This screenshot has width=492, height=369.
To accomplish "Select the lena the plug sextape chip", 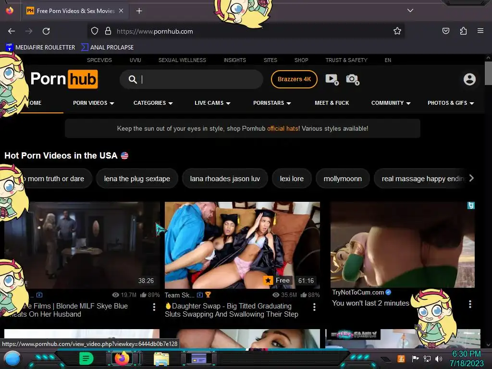I will click(137, 179).
